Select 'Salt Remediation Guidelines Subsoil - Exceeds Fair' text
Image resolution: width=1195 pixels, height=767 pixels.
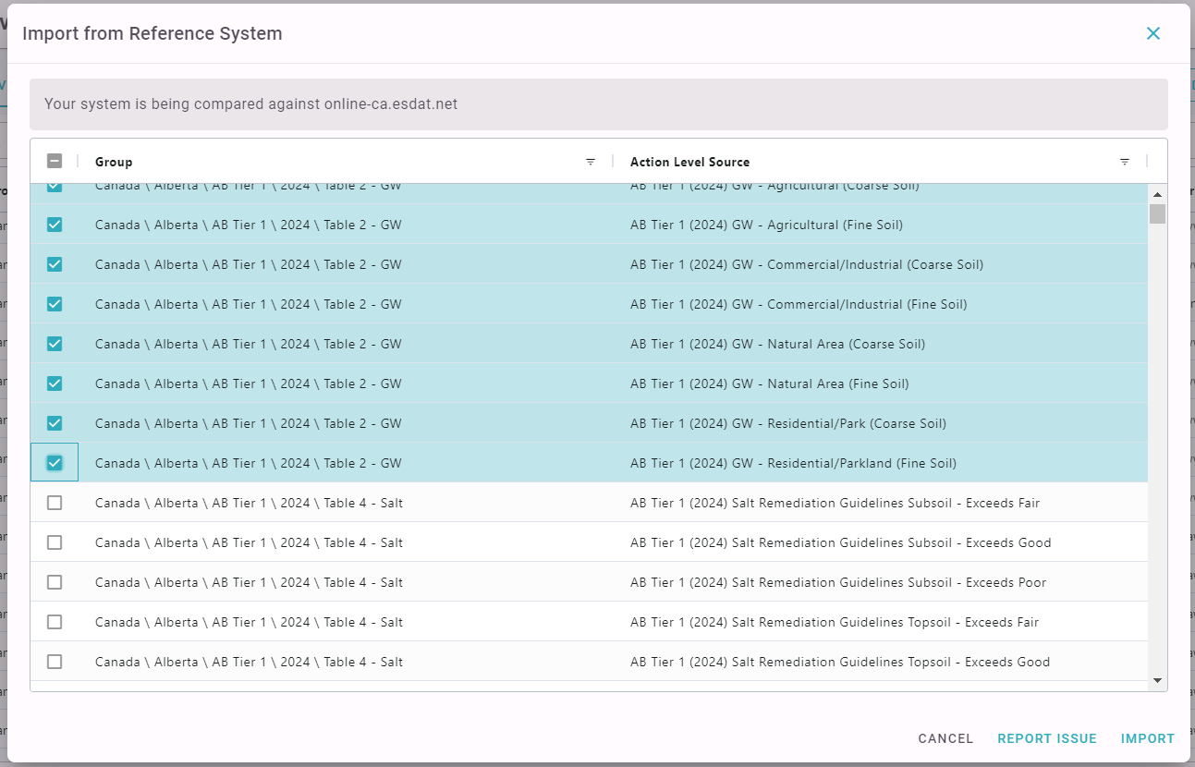tap(885, 503)
